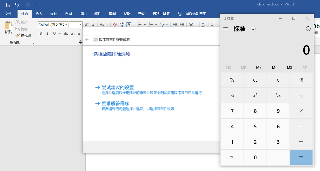Toggle strikethrough text formatting
320x171 pixels.
click(x=66, y=34)
